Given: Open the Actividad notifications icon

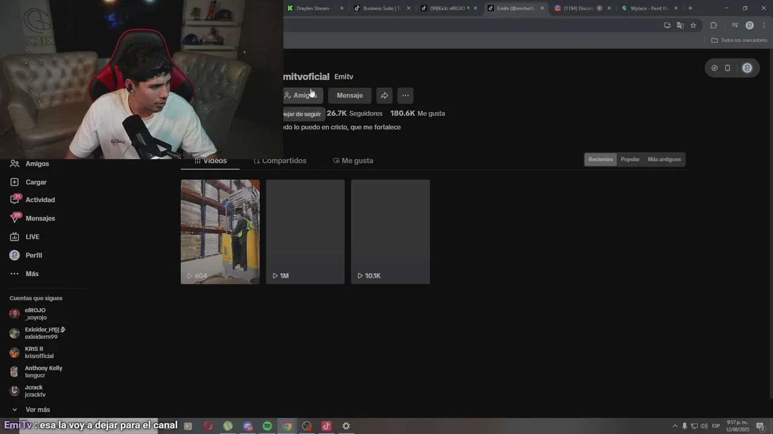Looking at the screenshot, I should point(14,200).
